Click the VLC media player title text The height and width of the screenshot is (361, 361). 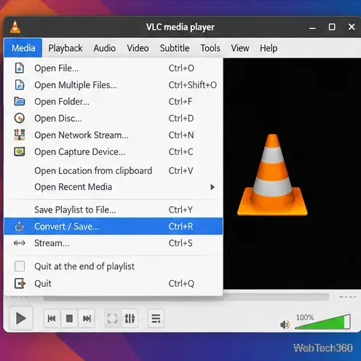coord(180,27)
